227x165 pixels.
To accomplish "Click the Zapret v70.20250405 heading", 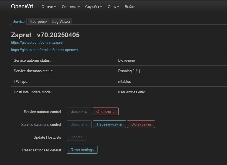I will 45,35.
